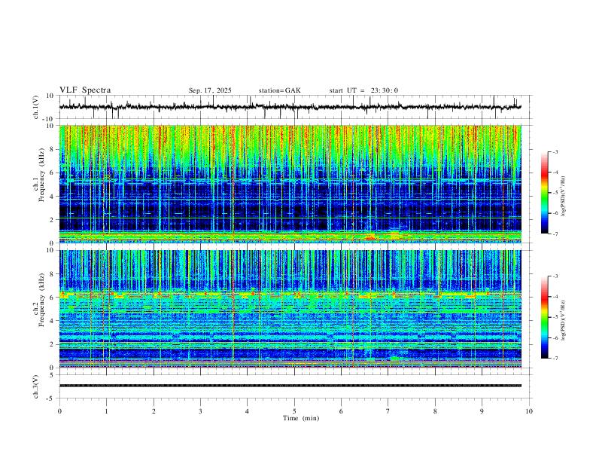Click the ch.1 colorbar log(PSD) label
The height and width of the screenshot is (461, 596).
click(x=563, y=197)
